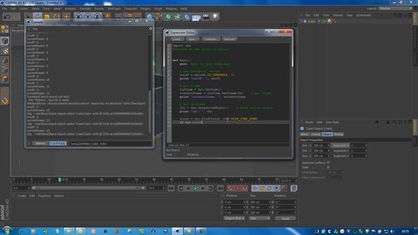The image size is (418, 235).
Task: Select Cube in Object Manager
Action: [312, 22]
